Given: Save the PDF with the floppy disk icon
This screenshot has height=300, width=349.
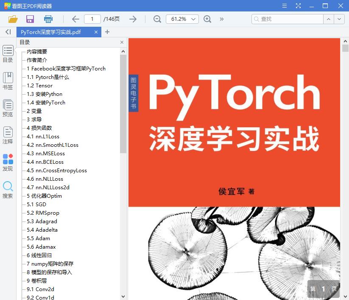Looking at the screenshot, I should tap(30, 19).
